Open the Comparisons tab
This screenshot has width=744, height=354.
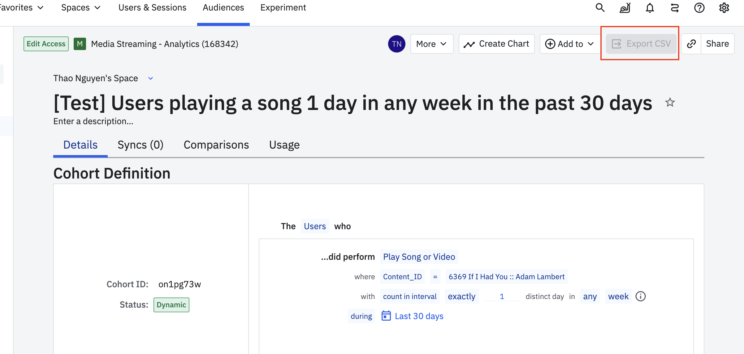pos(216,145)
